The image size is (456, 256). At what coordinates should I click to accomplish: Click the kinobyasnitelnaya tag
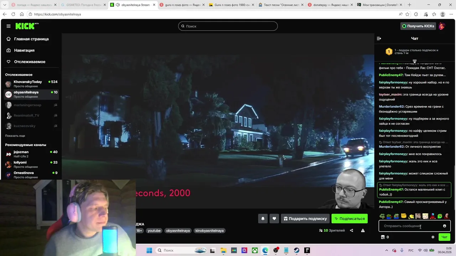pyautogui.click(x=209, y=231)
